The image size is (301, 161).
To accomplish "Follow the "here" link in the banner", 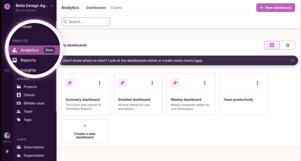I will (x=198, y=60).
